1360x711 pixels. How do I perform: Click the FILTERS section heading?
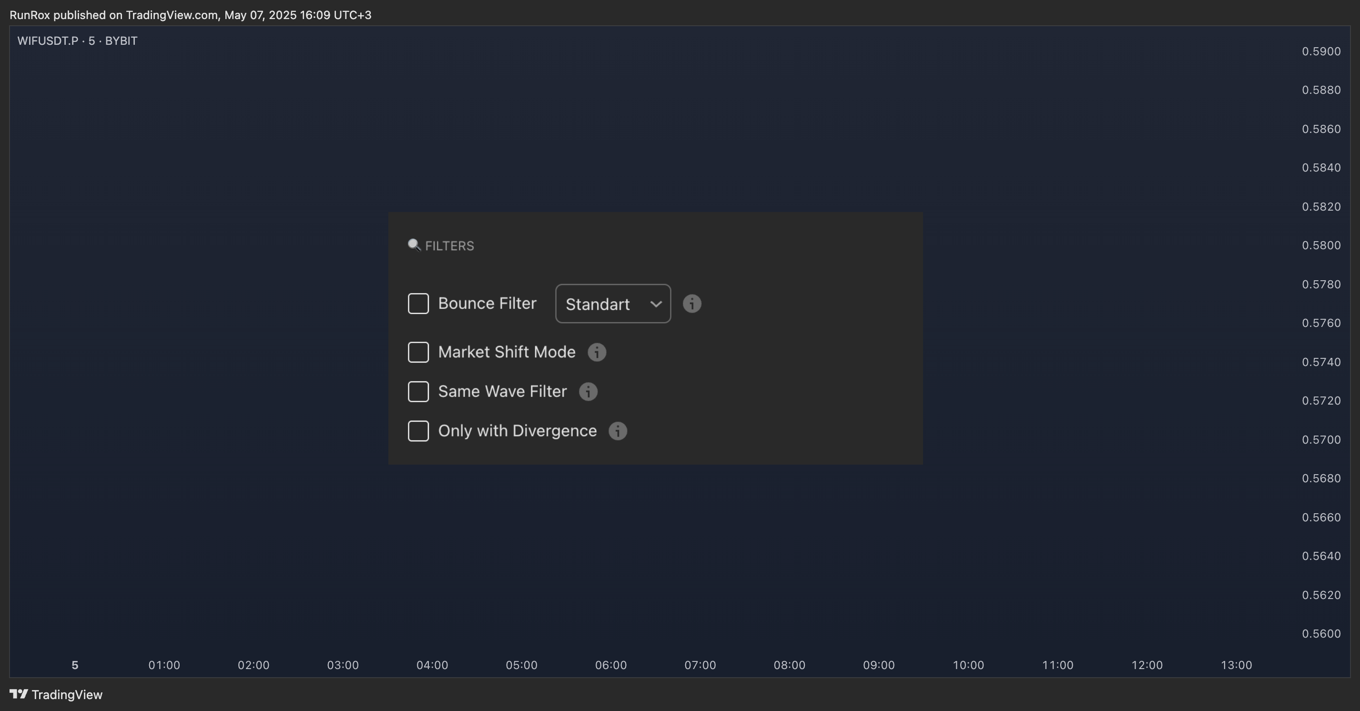coord(449,246)
